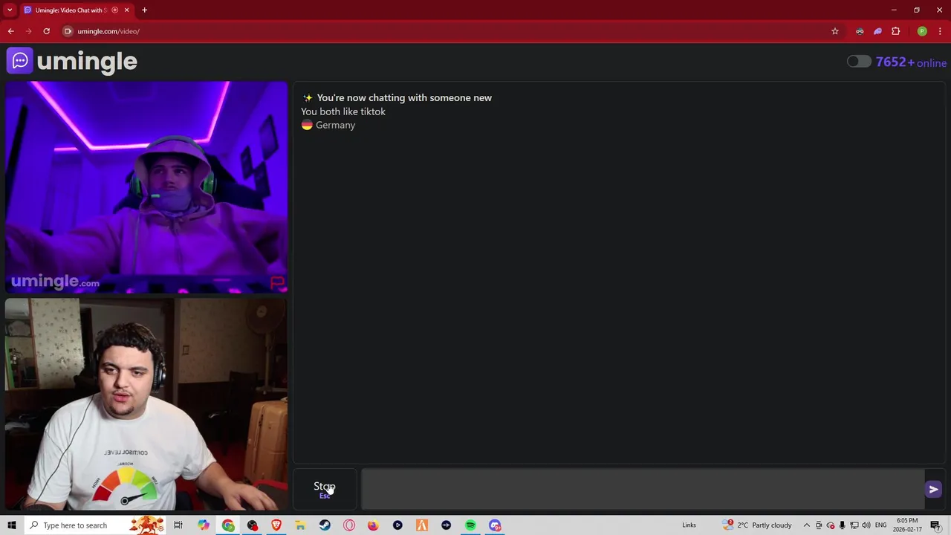The width and height of the screenshot is (951, 535).
Task: Toggle the dark mode switch near online count
Action: click(x=859, y=62)
